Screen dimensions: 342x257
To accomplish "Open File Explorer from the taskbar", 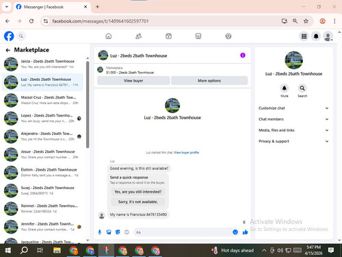I will tap(57, 250).
